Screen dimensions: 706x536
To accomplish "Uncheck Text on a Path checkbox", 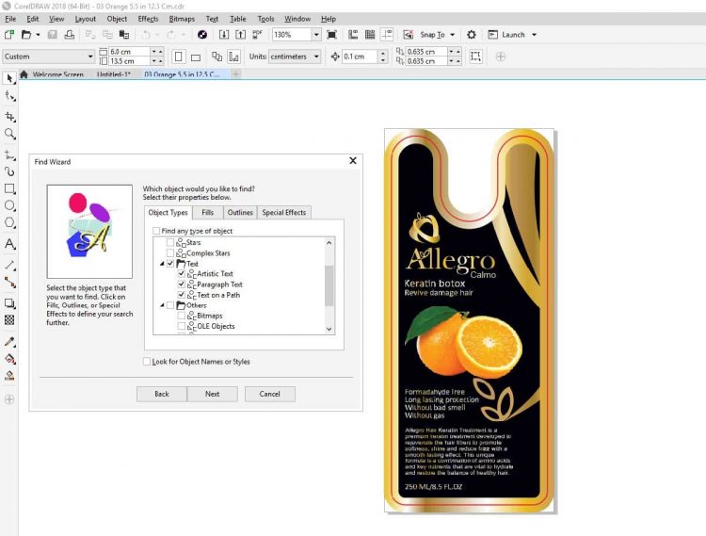I will point(181,295).
